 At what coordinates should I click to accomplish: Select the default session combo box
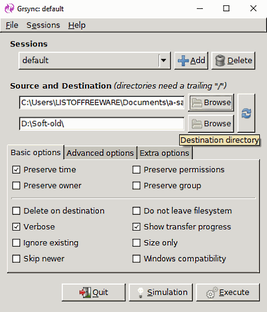point(95,61)
